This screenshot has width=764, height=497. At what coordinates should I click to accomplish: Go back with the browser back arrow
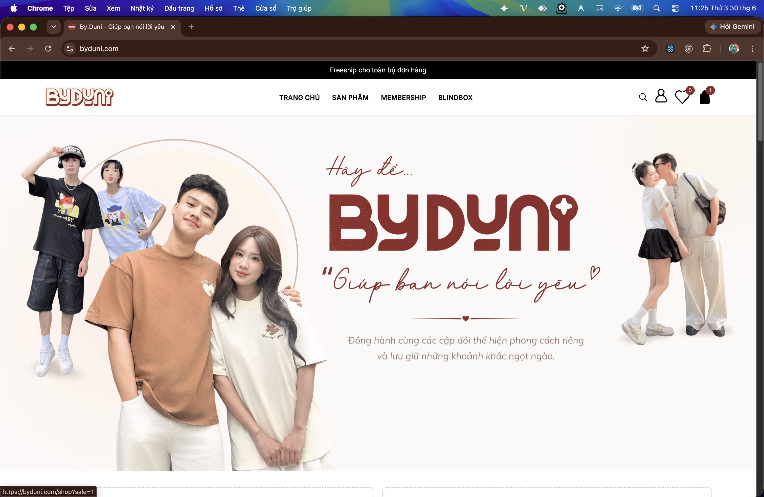(12, 49)
